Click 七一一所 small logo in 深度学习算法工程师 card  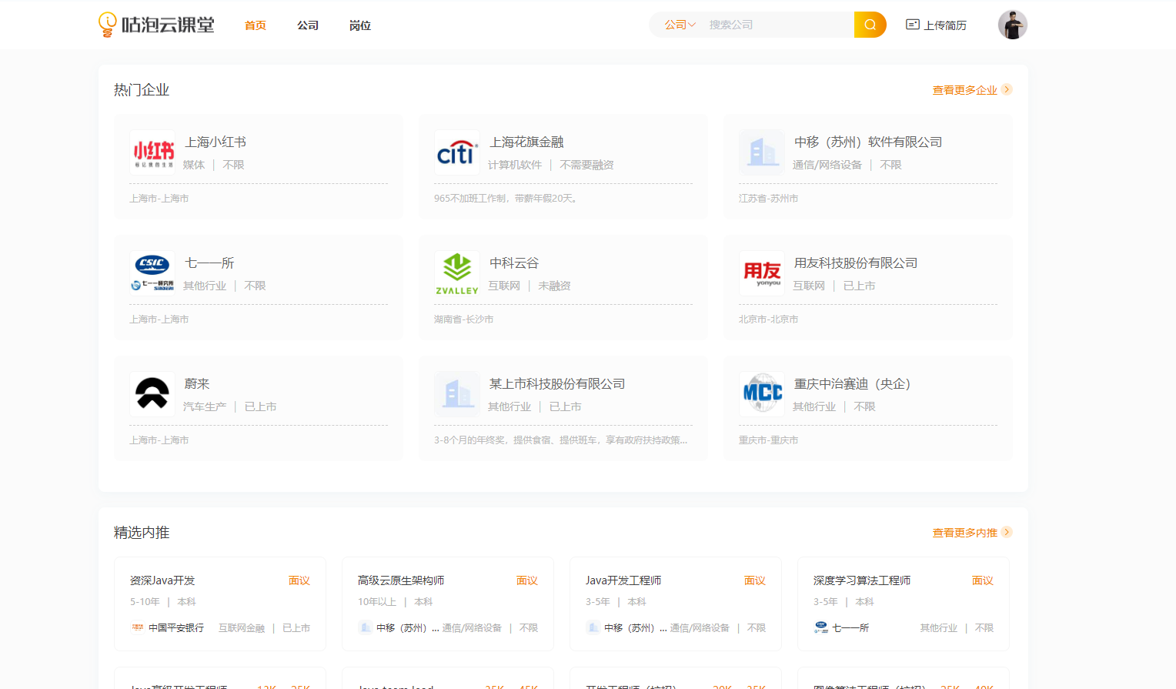click(821, 627)
